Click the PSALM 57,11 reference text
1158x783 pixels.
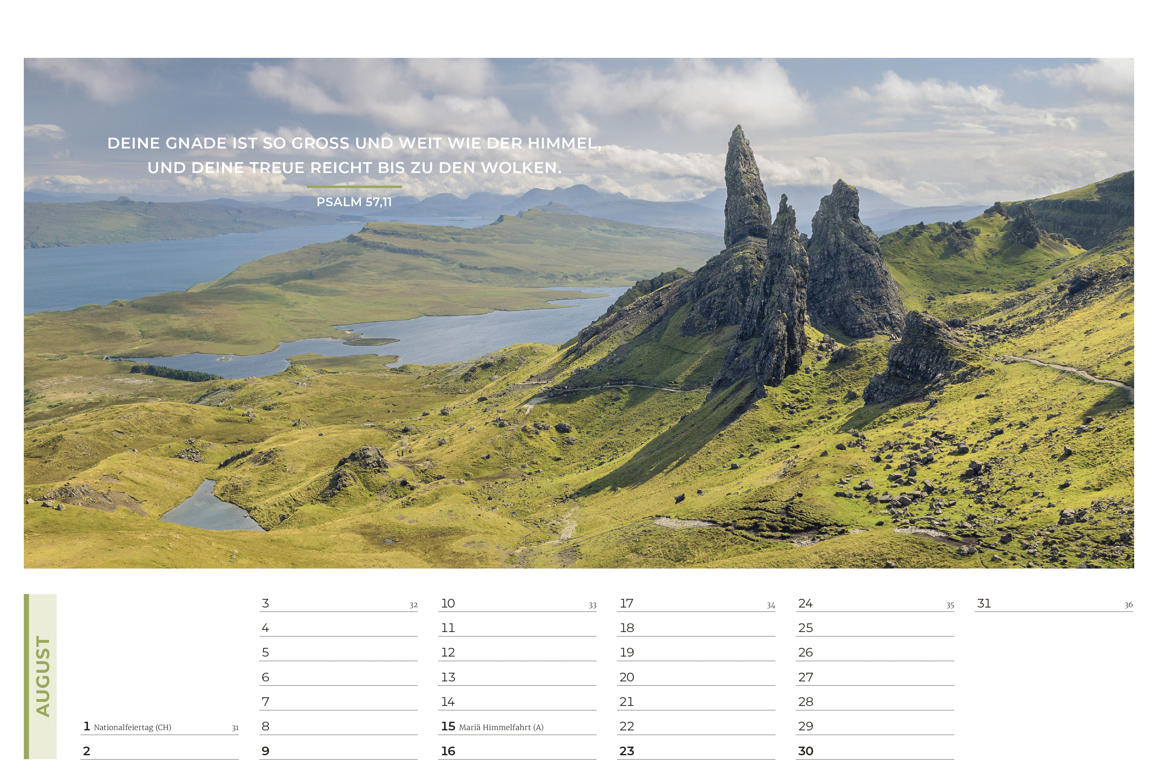[x=354, y=202]
